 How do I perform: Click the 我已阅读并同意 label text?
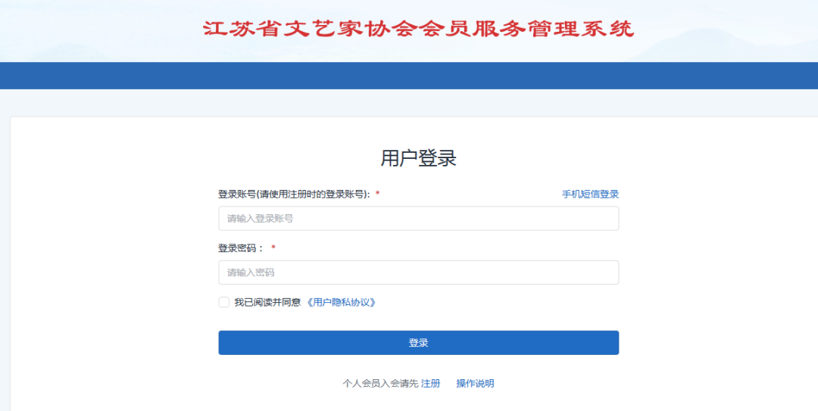(x=267, y=302)
